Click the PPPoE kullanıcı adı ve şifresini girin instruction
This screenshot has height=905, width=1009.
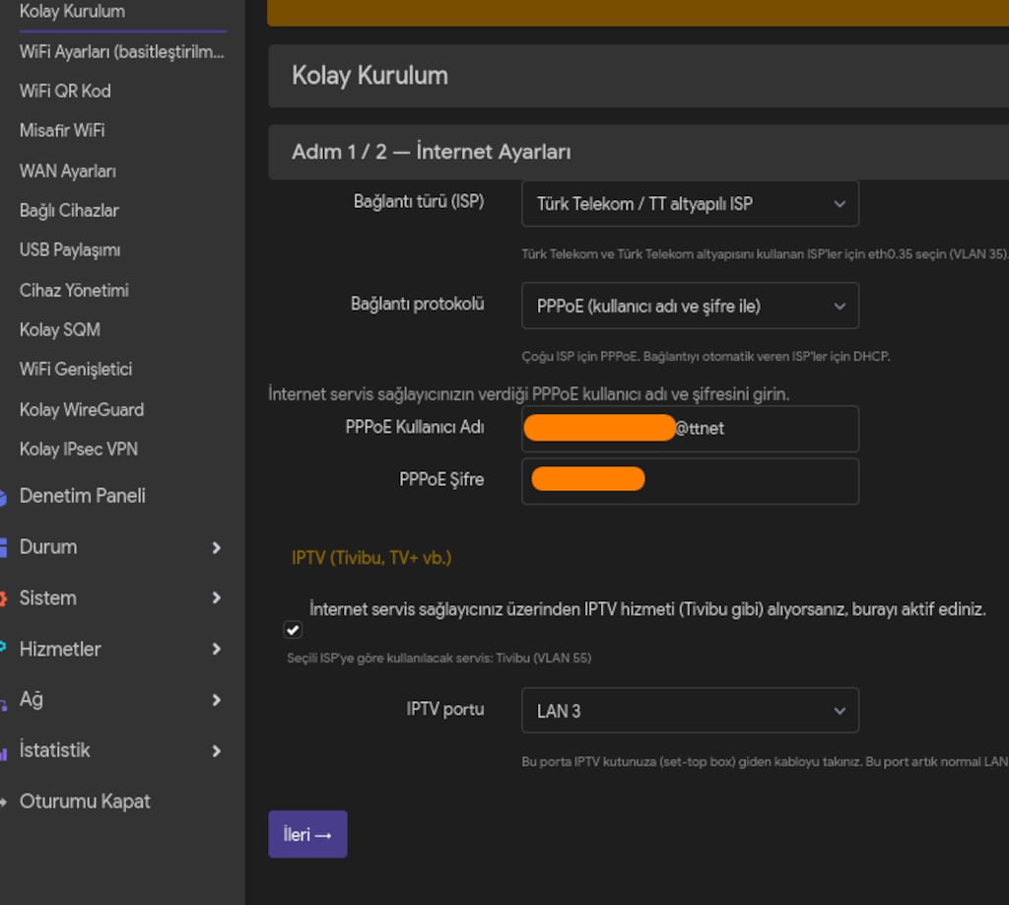pyautogui.click(x=529, y=394)
